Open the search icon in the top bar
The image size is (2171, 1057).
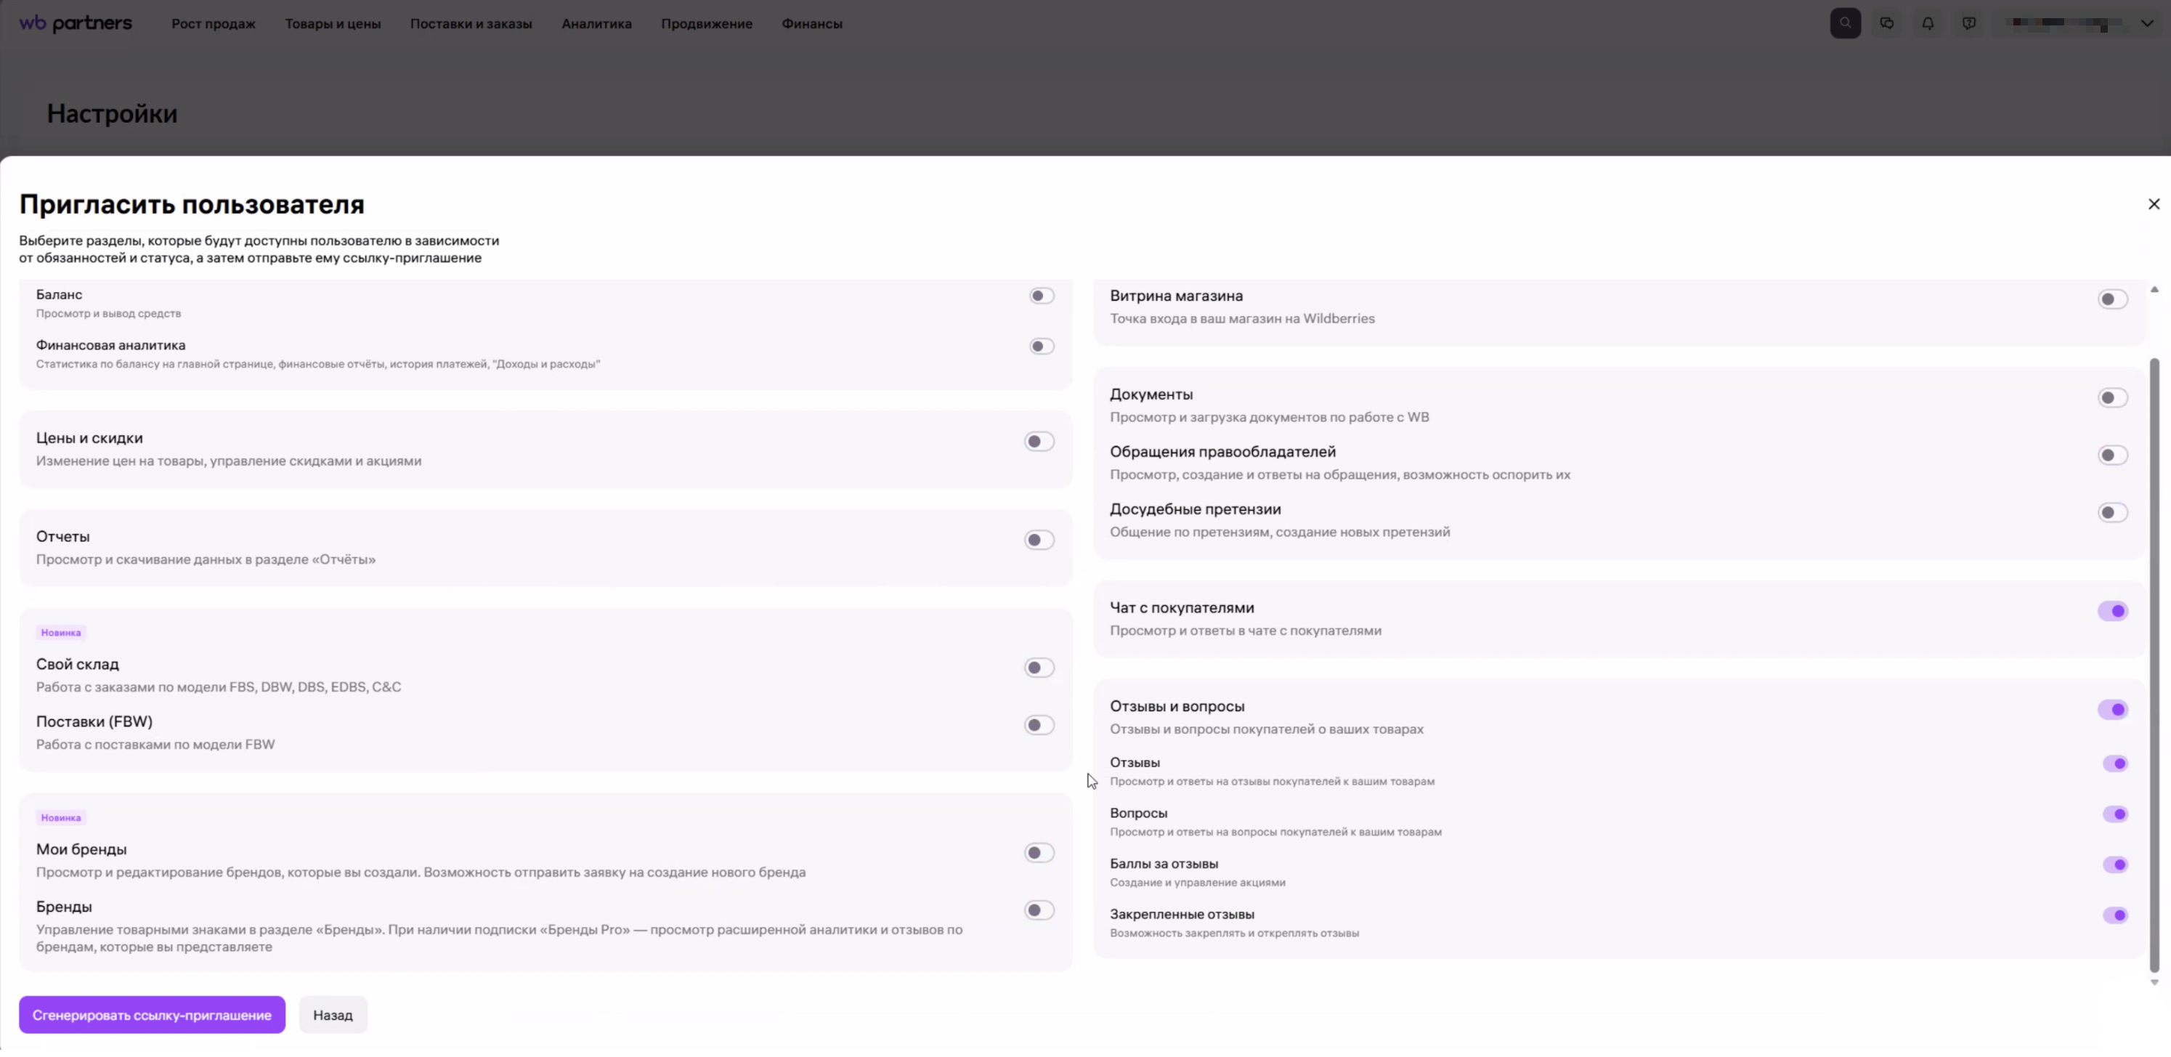pos(1845,23)
